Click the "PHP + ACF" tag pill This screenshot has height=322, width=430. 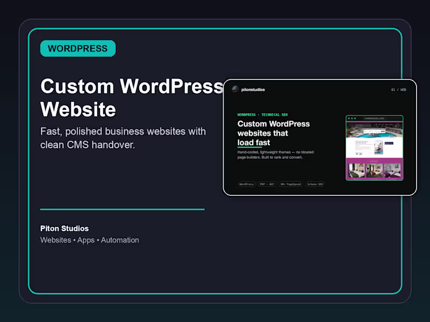click(x=267, y=184)
